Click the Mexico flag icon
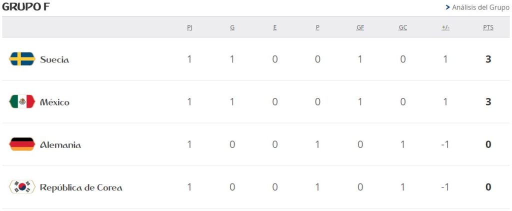This screenshot has height=211, width=512. [22, 101]
